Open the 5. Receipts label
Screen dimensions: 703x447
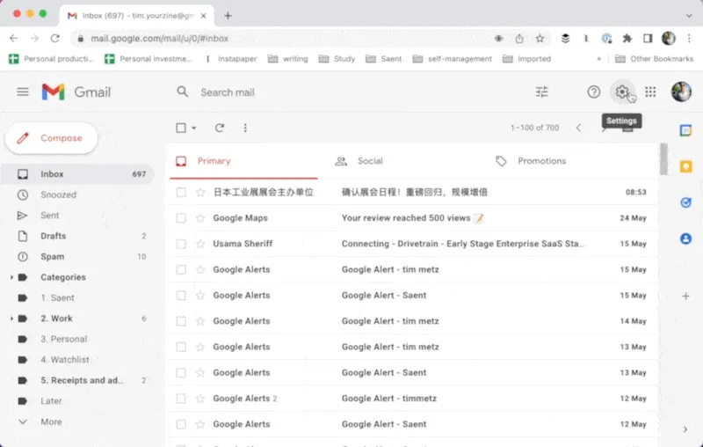coord(77,381)
